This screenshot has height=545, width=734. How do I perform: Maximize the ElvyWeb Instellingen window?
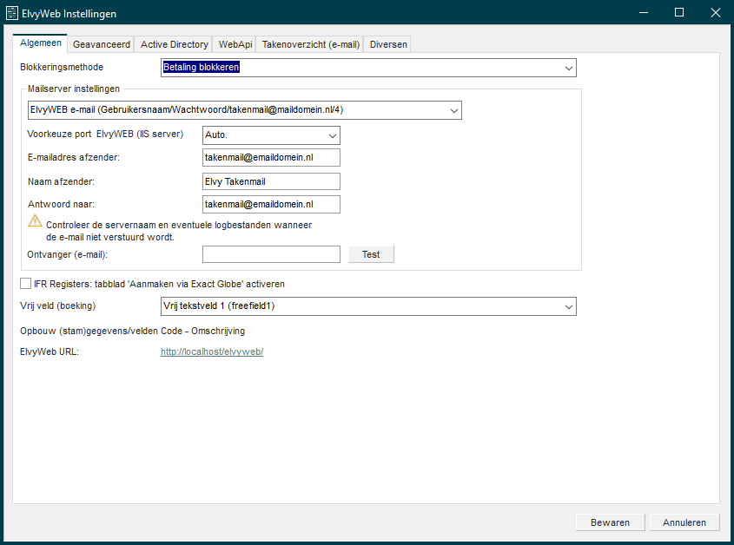pyautogui.click(x=679, y=13)
